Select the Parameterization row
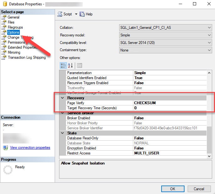215x194 pixels. tap(136, 73)
